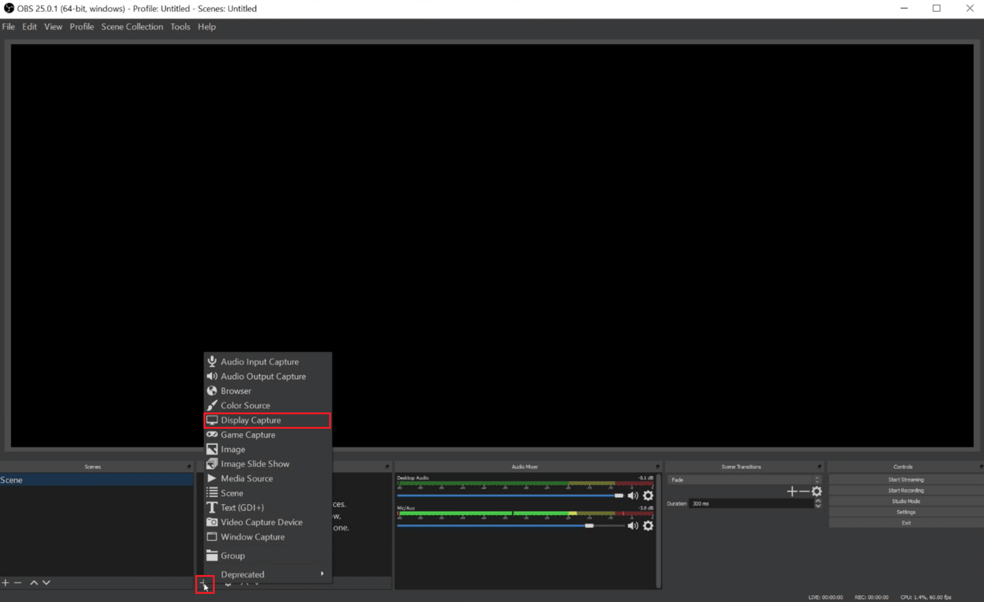The height and width of the screenshot is (602, 984).
Task: Open the Mic/Aux settings gear icon
Action: pos(649,525)
